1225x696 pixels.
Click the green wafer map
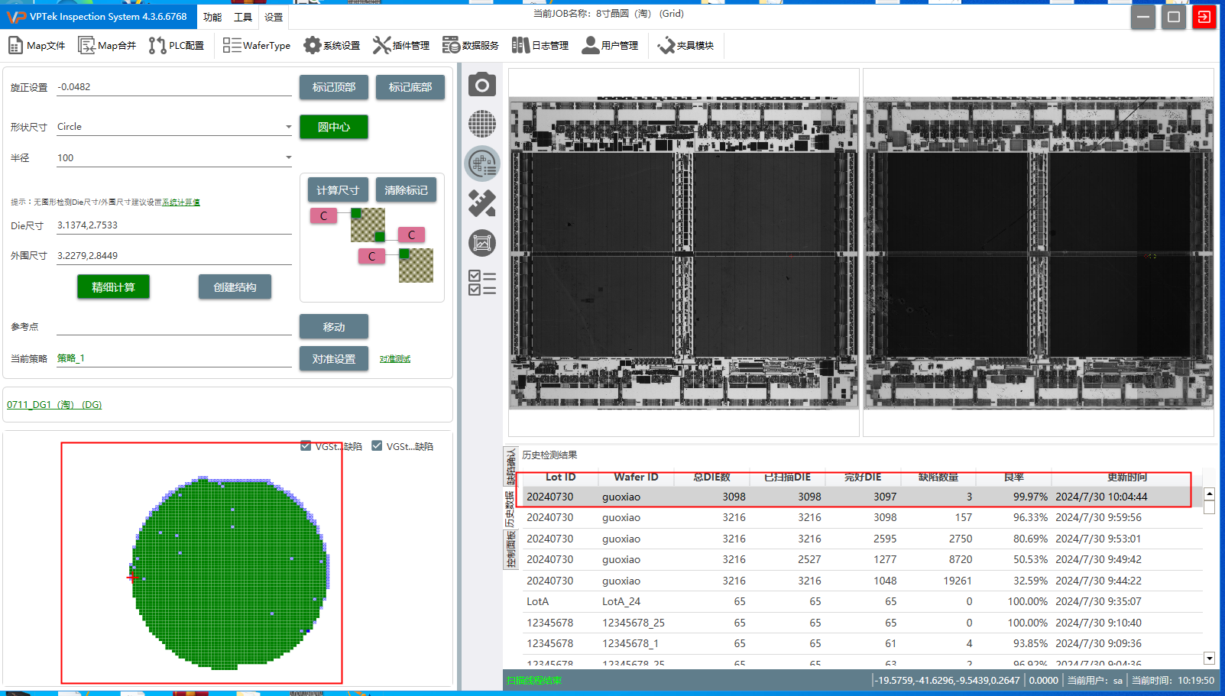230,572
